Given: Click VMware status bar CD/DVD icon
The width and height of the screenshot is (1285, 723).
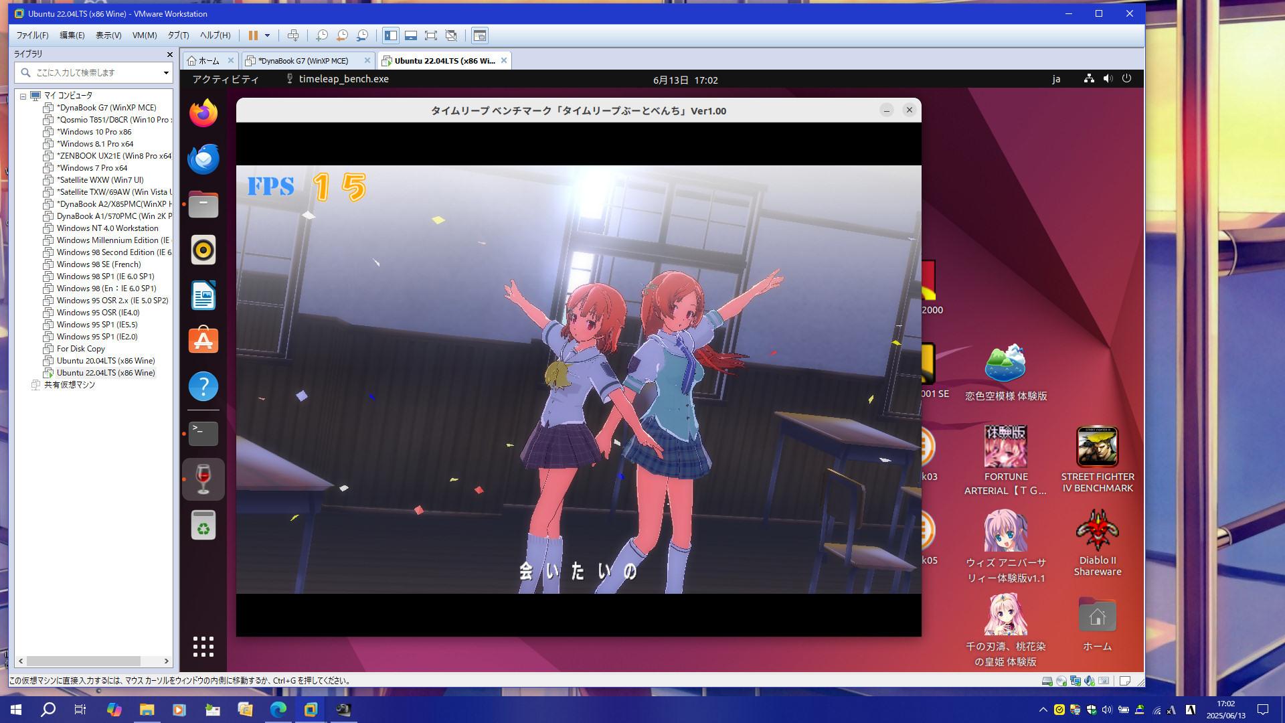Looking at the screenshot, I should click(1061, 681).
